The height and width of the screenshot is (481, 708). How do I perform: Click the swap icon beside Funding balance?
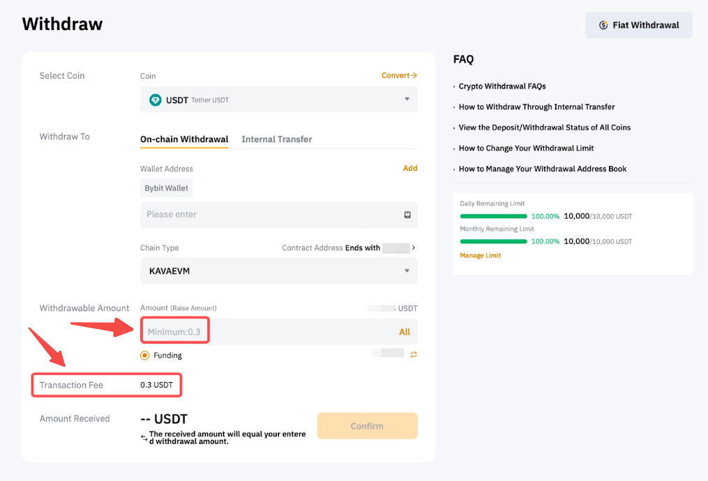point(413,355)
